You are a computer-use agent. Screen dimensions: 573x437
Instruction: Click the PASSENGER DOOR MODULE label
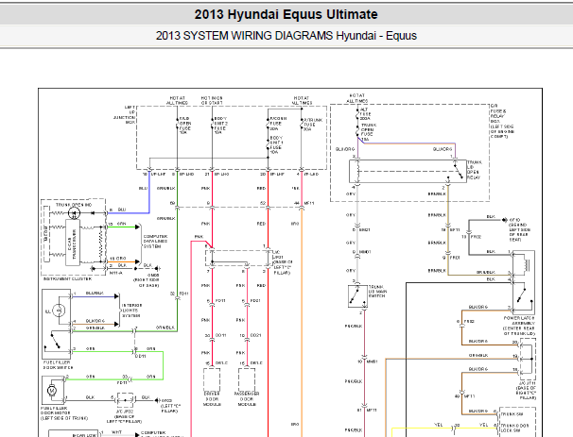click(x=247, y=399)
